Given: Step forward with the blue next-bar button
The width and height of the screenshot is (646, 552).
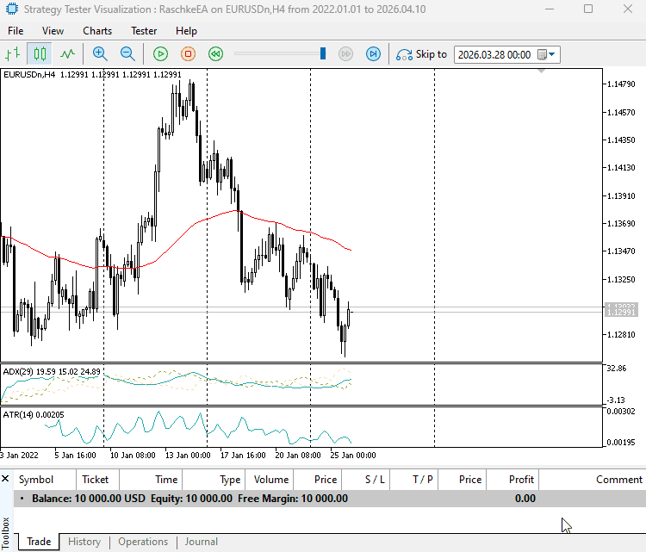Looking at the screenshot, I should click(373, 54).
